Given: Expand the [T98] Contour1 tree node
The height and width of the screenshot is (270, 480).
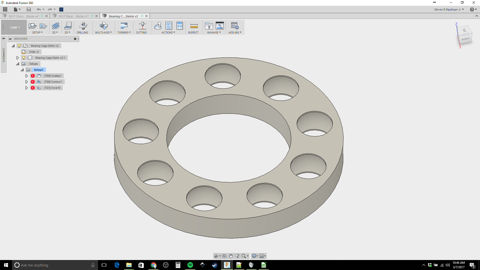Looking at the screenshot, I should click(x=26, y=82).
